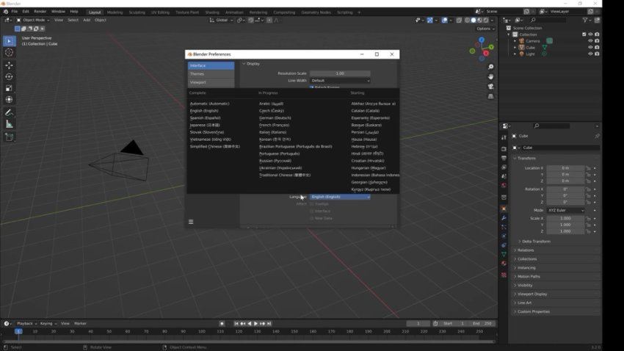Select the Cursor tool
This screenshot has height=351, width=624.
click(9, 53)
